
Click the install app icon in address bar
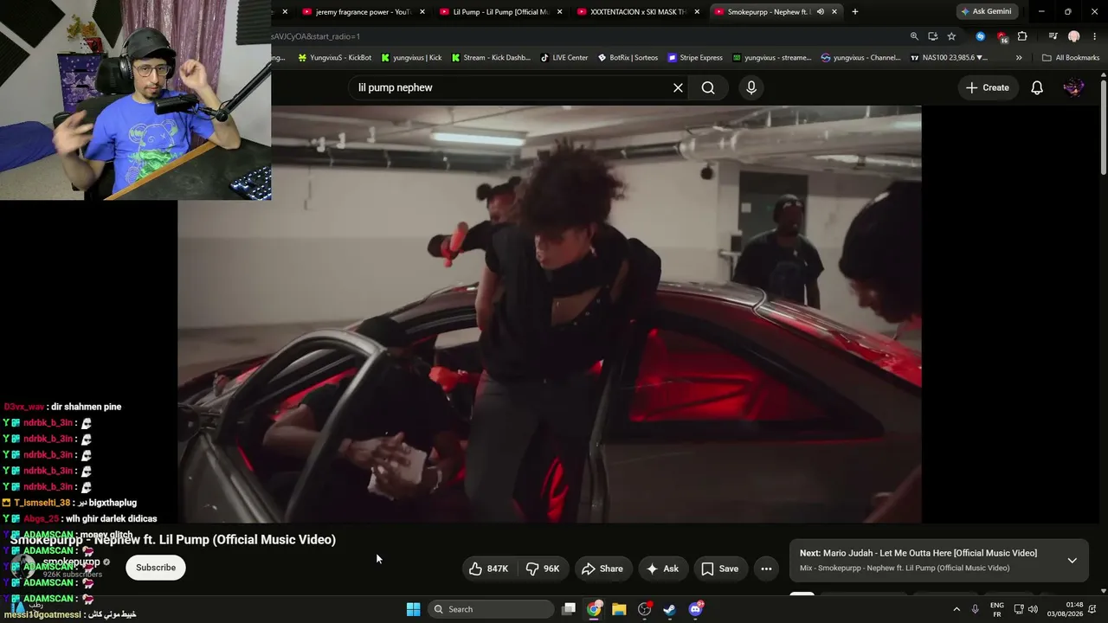[x=933, y=36]
